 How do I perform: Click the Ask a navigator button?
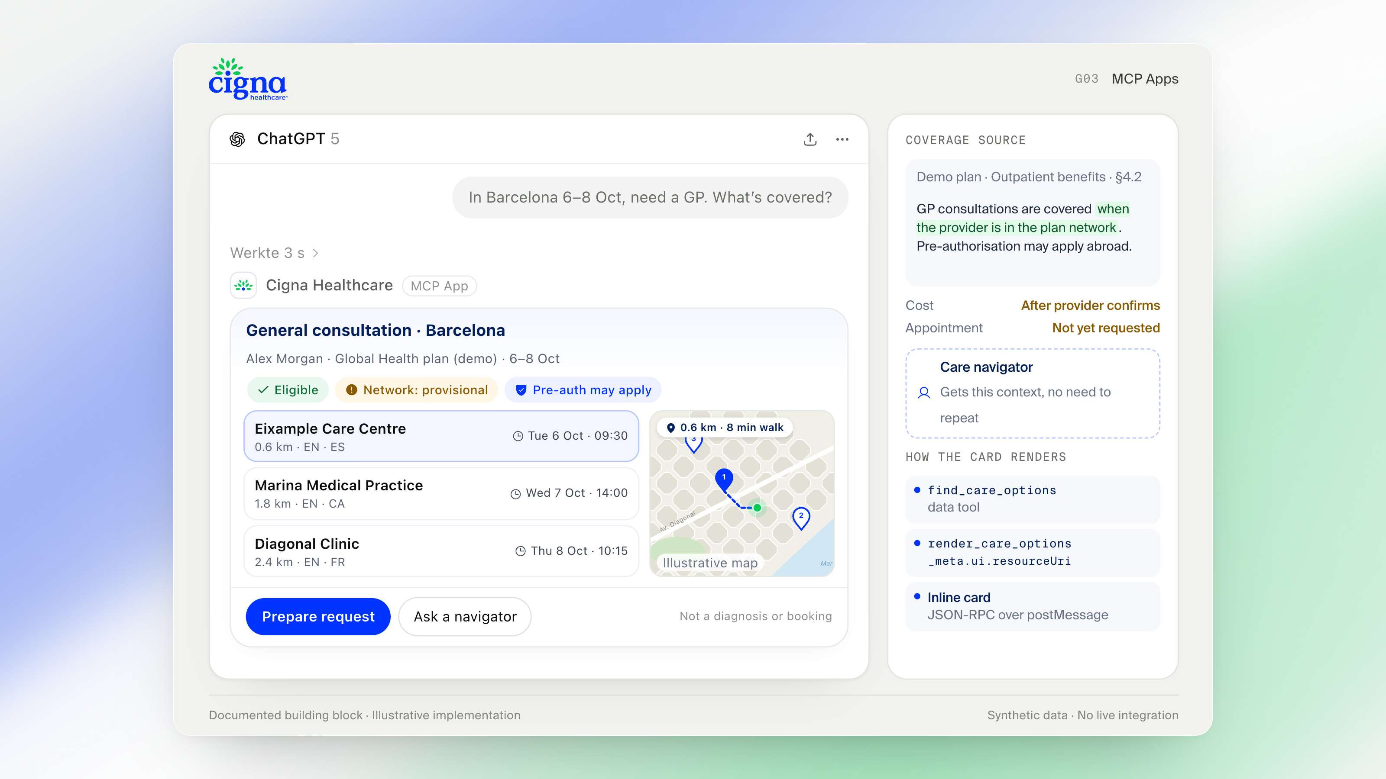[x=465, y=616]
